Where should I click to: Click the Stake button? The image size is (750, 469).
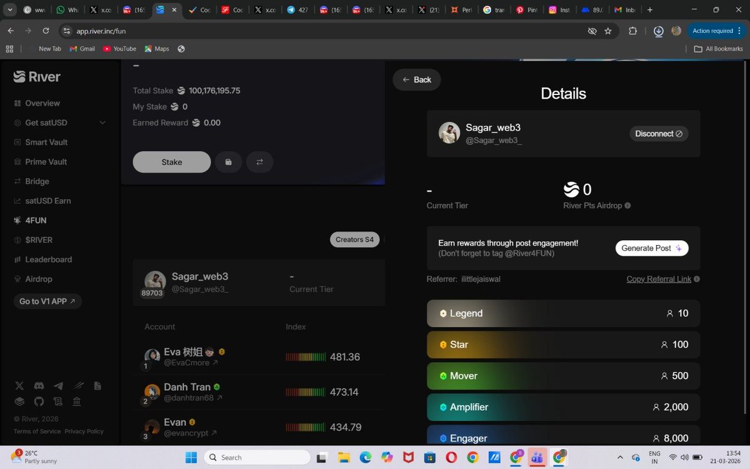pos(172,162)
